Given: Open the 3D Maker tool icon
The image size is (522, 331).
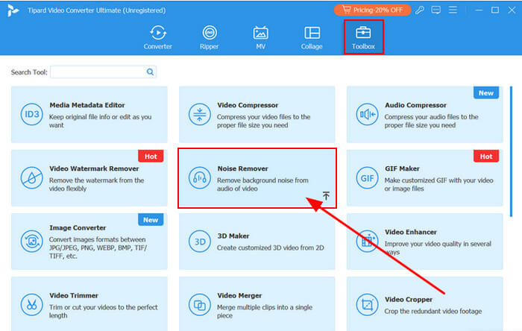Looking at the screenshot, I should click(200, 241).
